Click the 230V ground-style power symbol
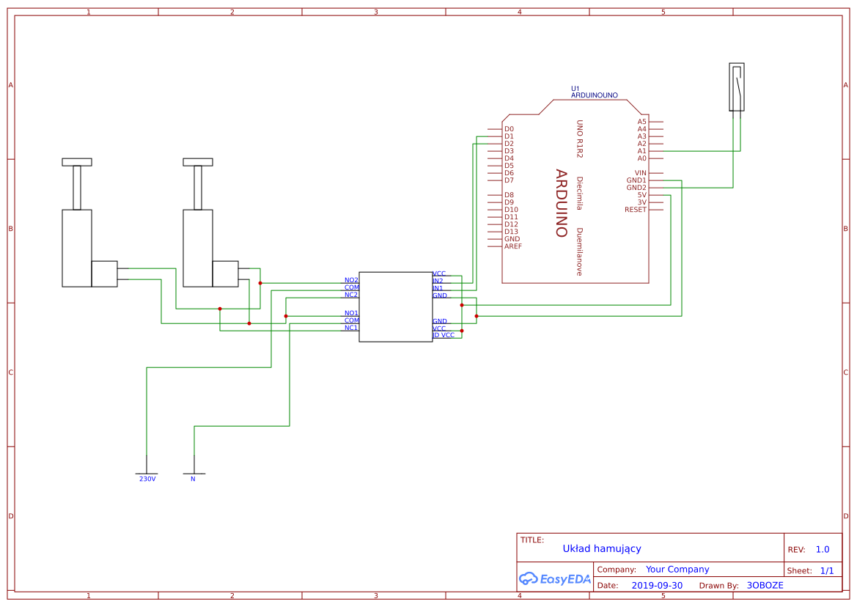The width and height of the screenshot is (857, 607). (147, 473)
